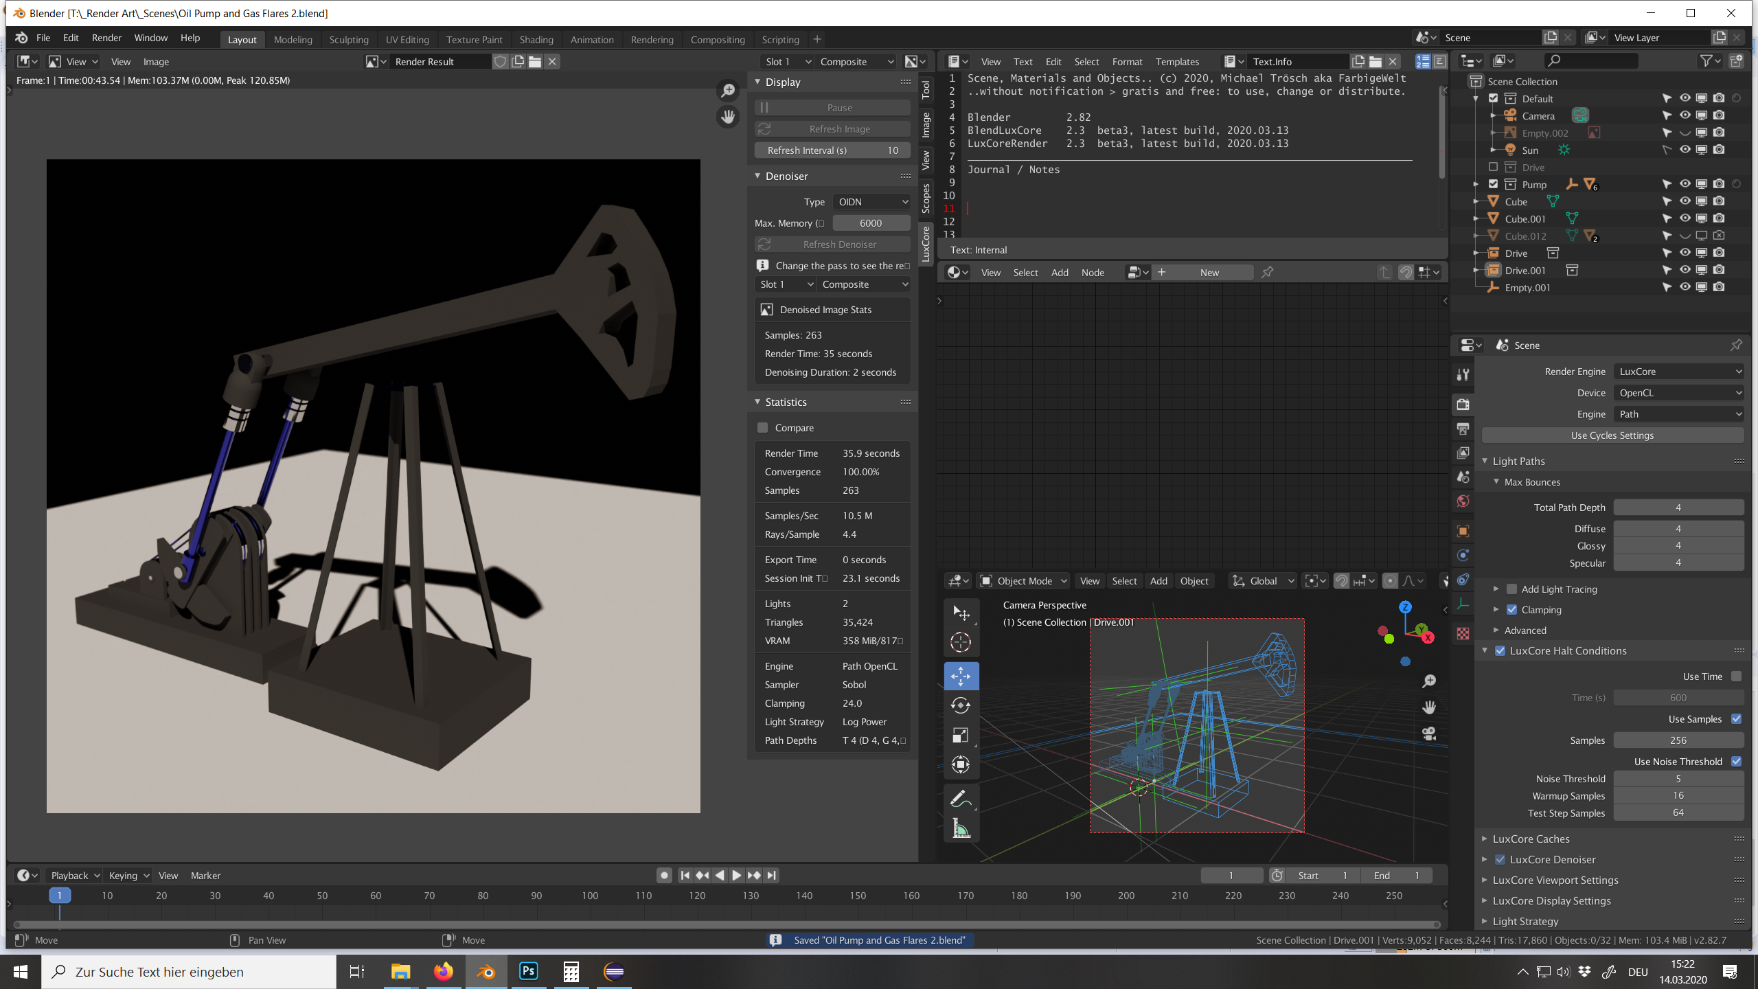
Task: Click the New button in node editor
Action: (x=1209, y=272)
